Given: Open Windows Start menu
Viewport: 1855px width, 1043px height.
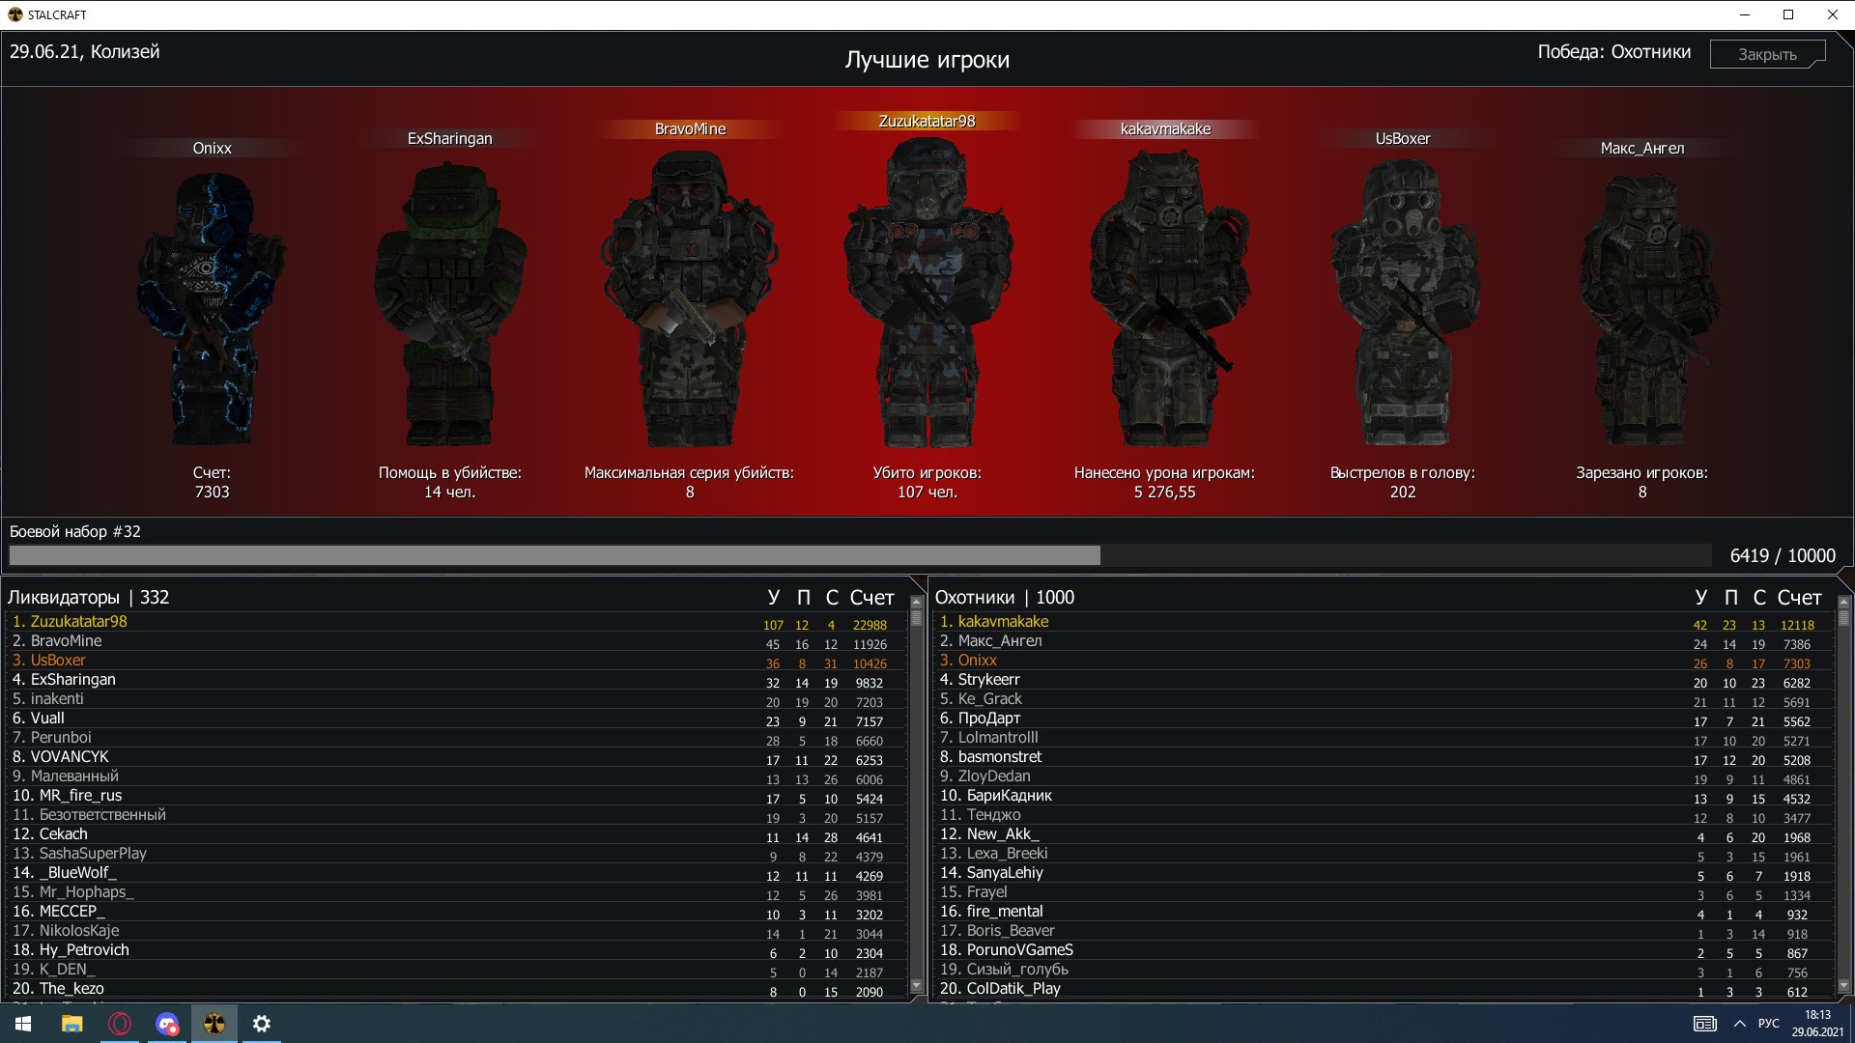Looking at the screenshot, I should point(23,1024).
